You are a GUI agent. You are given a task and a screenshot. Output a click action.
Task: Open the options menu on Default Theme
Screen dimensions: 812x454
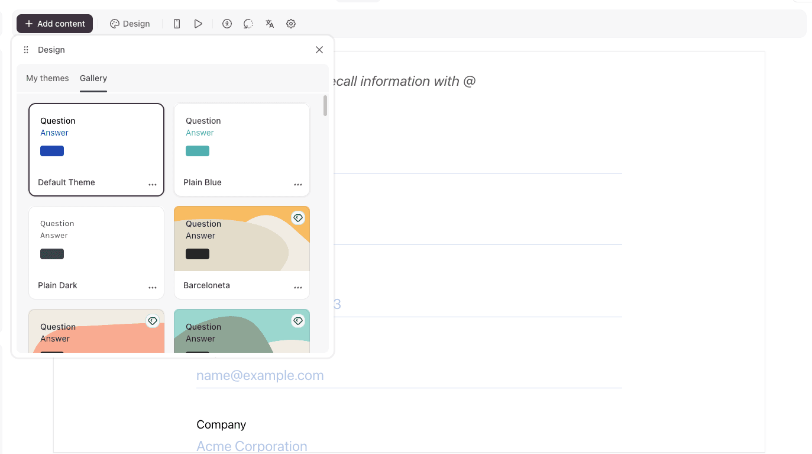(x=153, y=184)
